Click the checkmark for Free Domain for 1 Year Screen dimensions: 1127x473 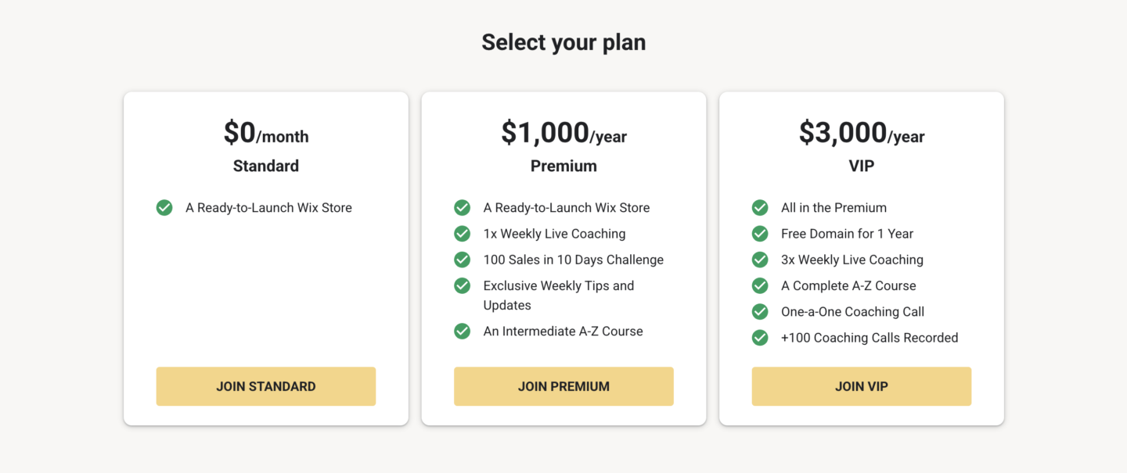pyautogui.click(x=760, y=234)
